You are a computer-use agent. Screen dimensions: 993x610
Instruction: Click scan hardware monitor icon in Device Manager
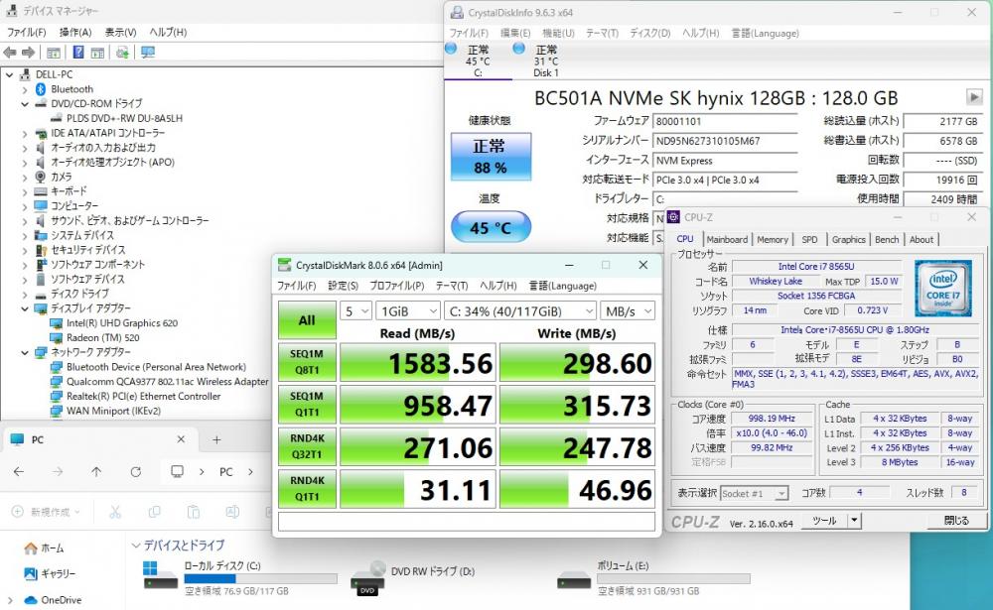pyautogui.click(x=148, y=53)
